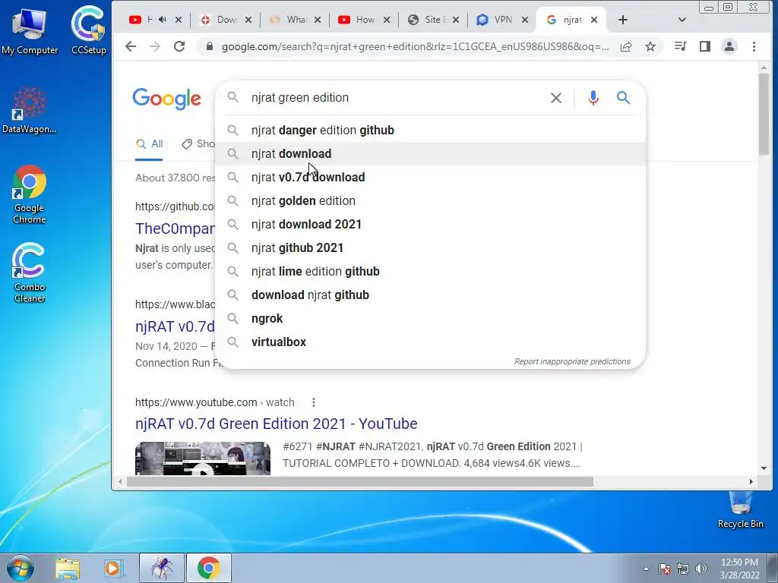Viewport: 778px width, 583px height.
Task: Bookmark this page with the star icon
Action: [x=650, y=46]
